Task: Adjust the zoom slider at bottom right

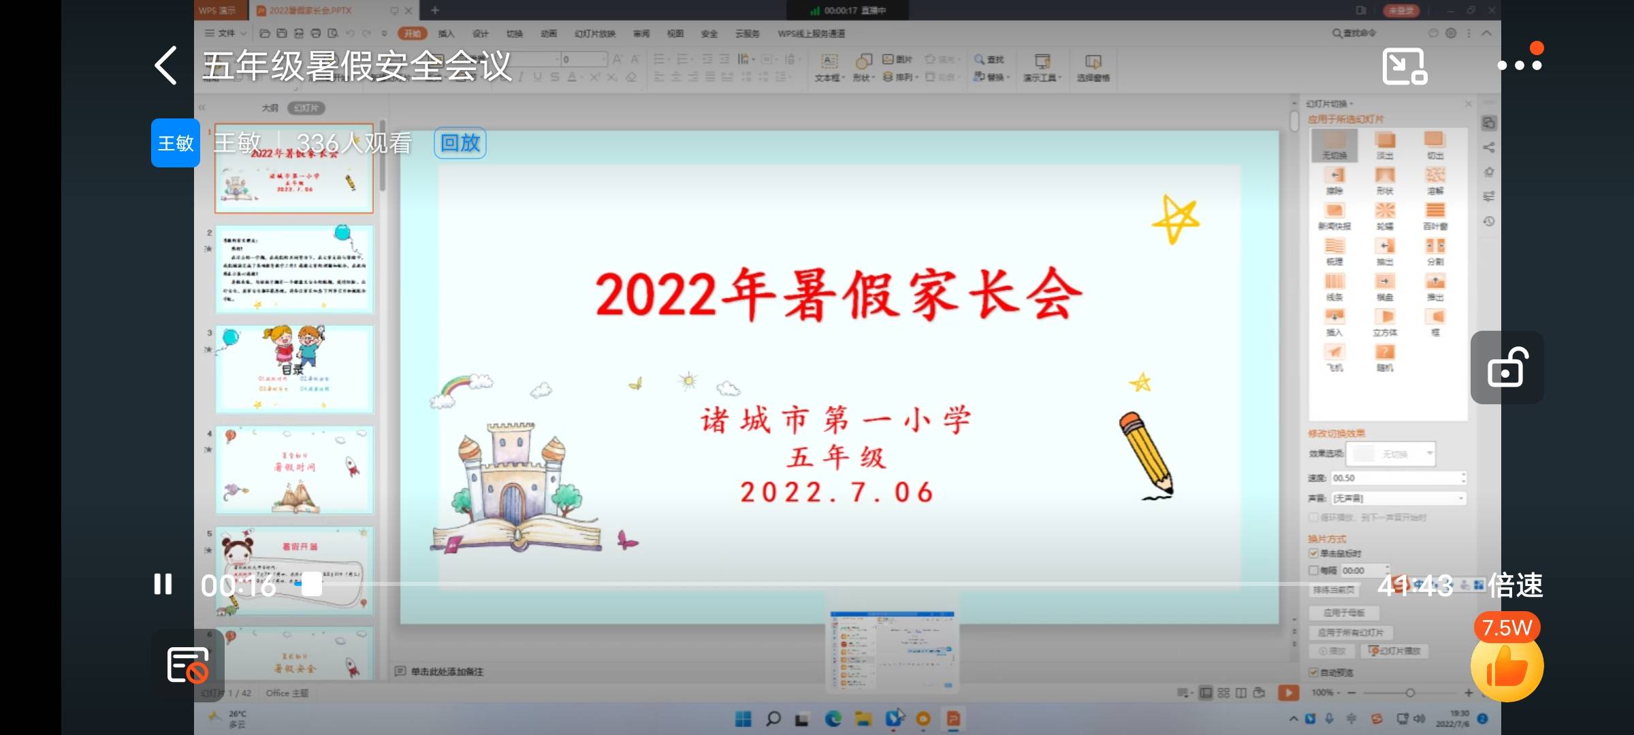Action: 1409,692
